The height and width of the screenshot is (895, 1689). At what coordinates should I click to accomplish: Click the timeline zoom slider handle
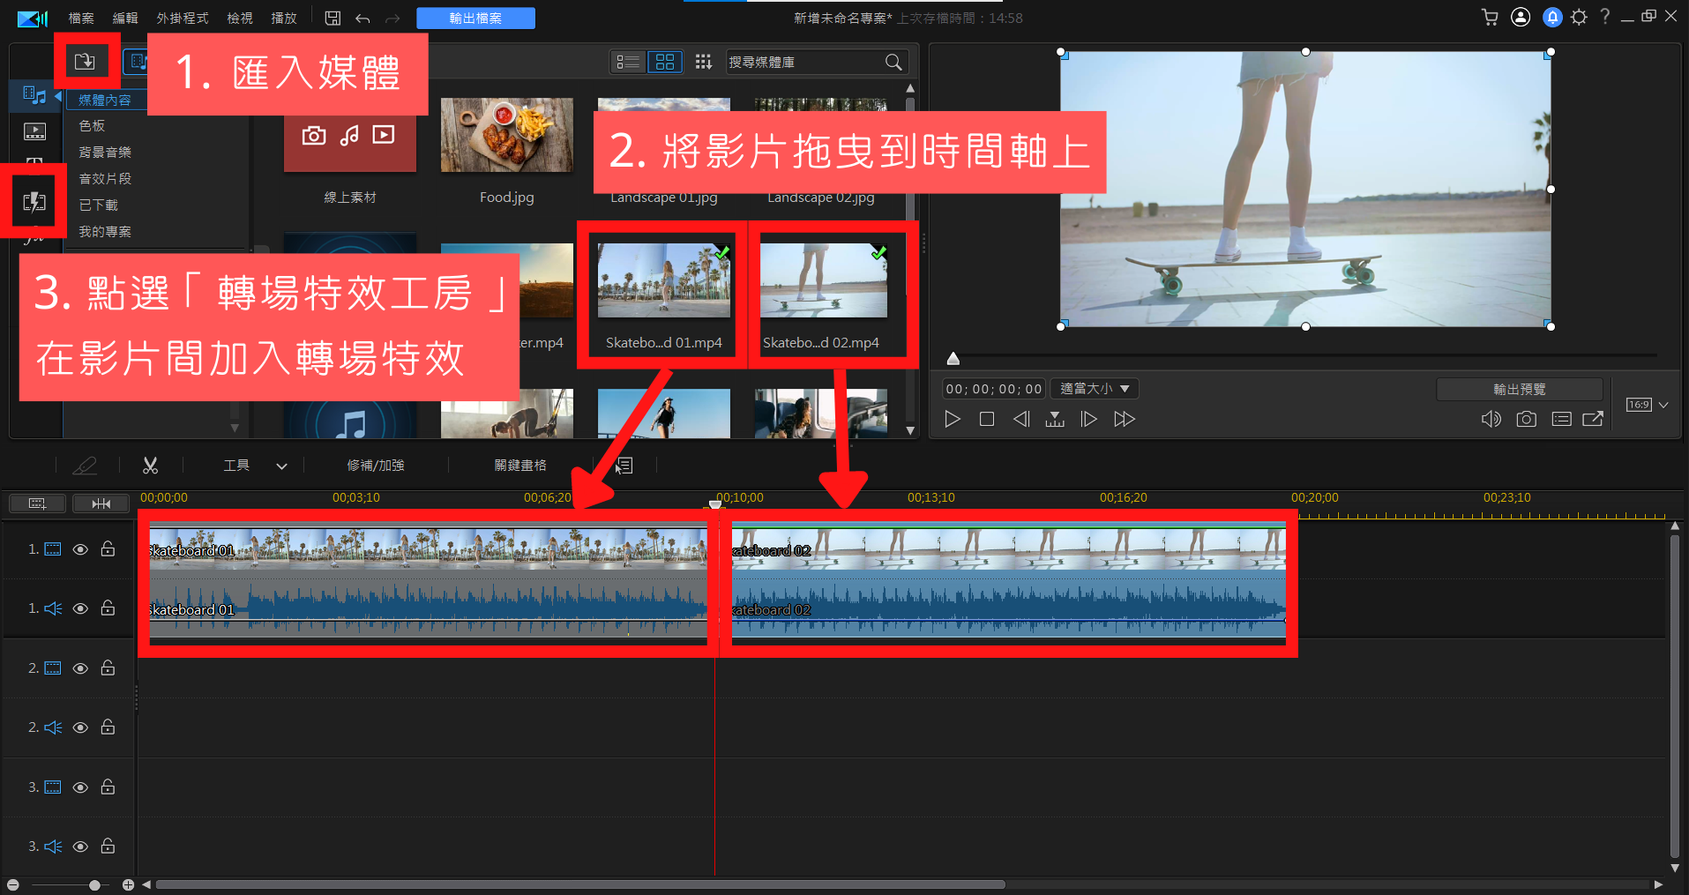tap(94, 884)
